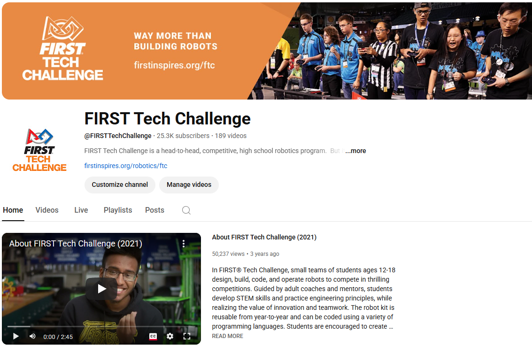The image size is (532, 354).
Task: Toggle closed captions on the video
Action: pos(153,336)
